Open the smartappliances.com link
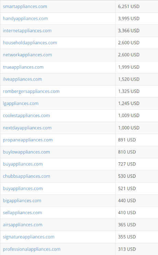 (25, 7)
